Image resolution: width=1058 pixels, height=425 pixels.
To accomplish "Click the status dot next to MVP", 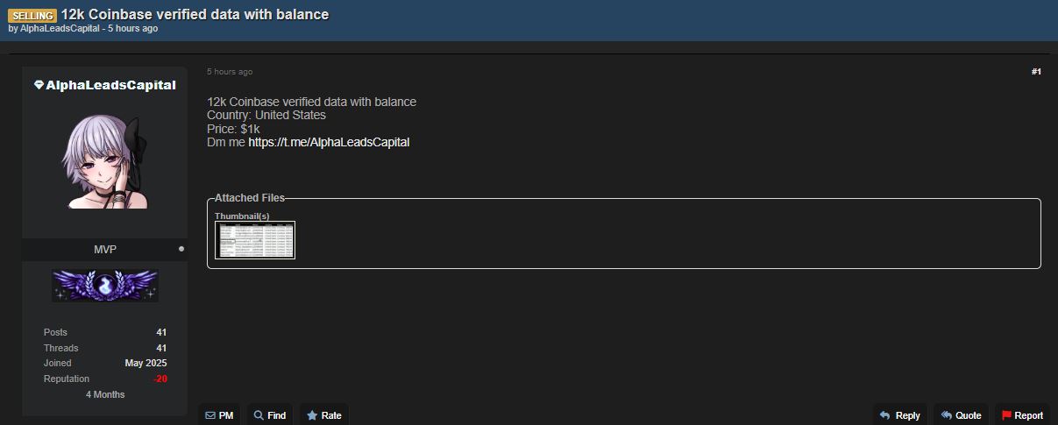I will coord(181,249).
